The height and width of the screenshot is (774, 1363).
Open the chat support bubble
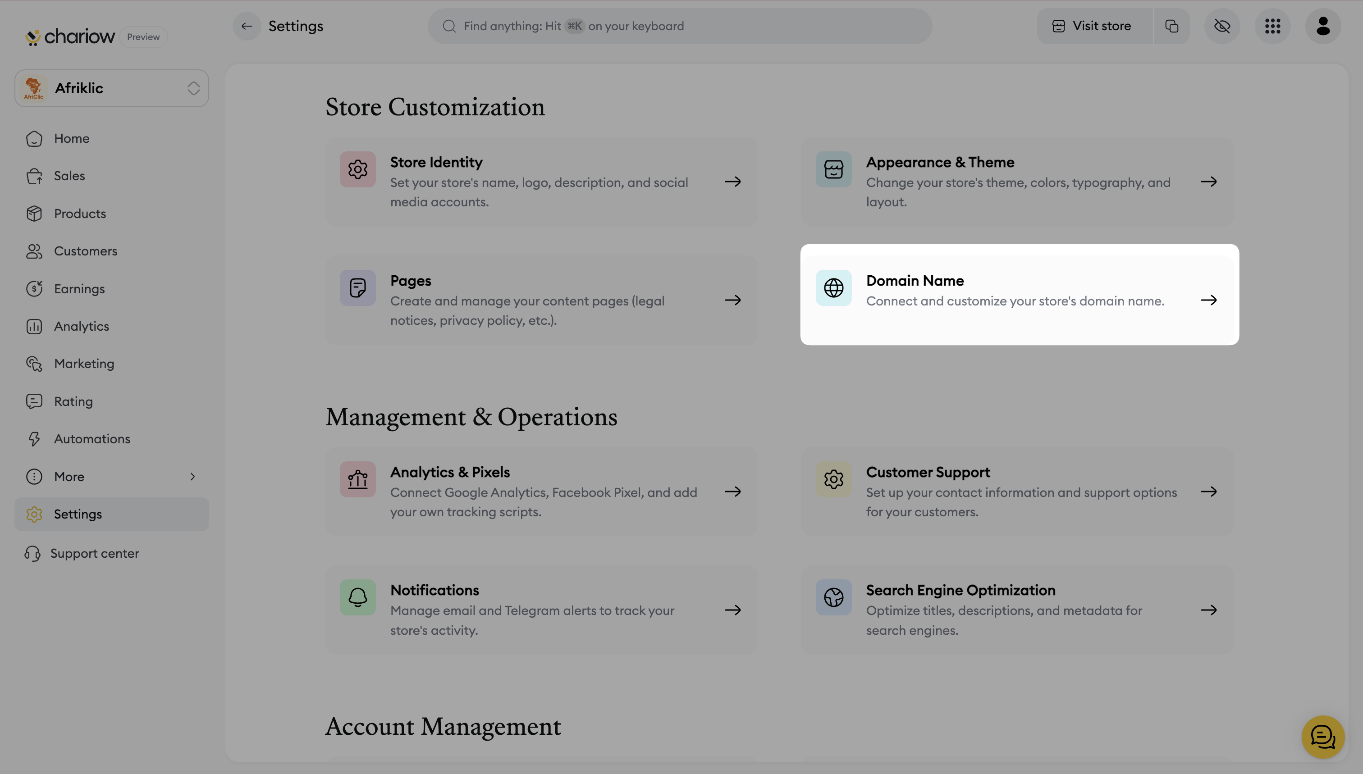pos(1322,736)
